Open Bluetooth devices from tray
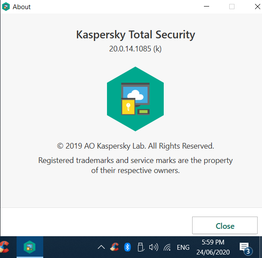Viewport: 262px width, 258px height. (x=128, y=247)
